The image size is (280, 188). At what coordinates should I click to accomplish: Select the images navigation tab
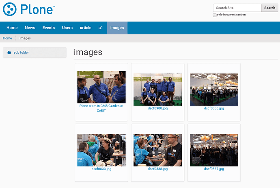coord(117,28)
